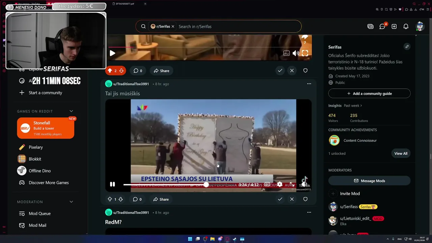Remove the "Tai jis mūsiškis" post
This screenshot has width=432, height=243.
pyautogui.click(x=292, y=199)
